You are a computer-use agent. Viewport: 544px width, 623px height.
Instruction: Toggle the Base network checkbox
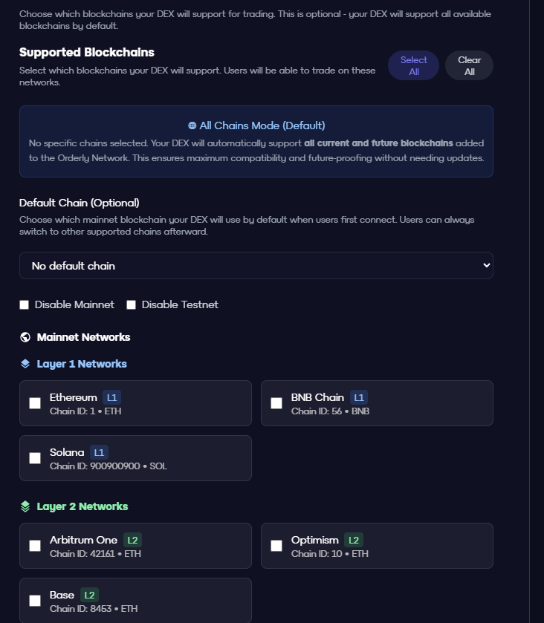click(35, 601)
